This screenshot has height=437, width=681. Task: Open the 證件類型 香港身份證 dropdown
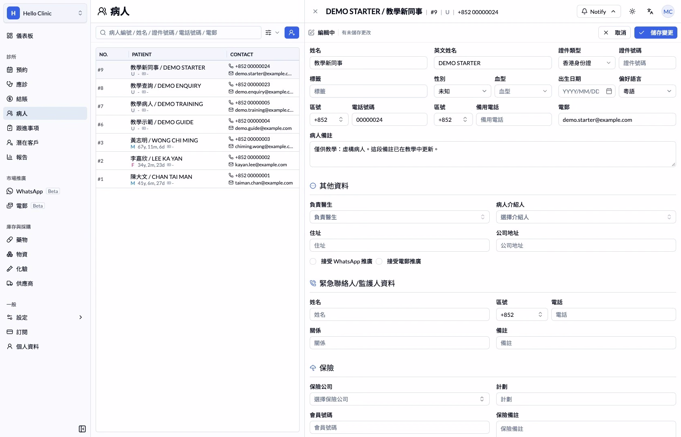587,63
